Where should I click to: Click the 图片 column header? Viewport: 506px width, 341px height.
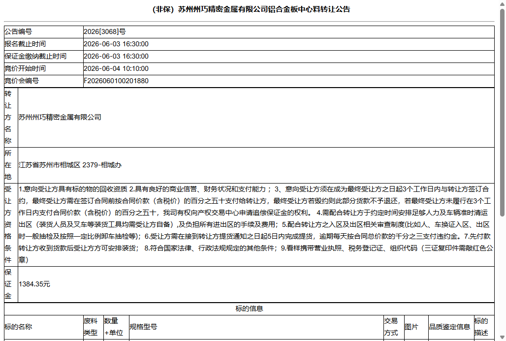[416, 327]
